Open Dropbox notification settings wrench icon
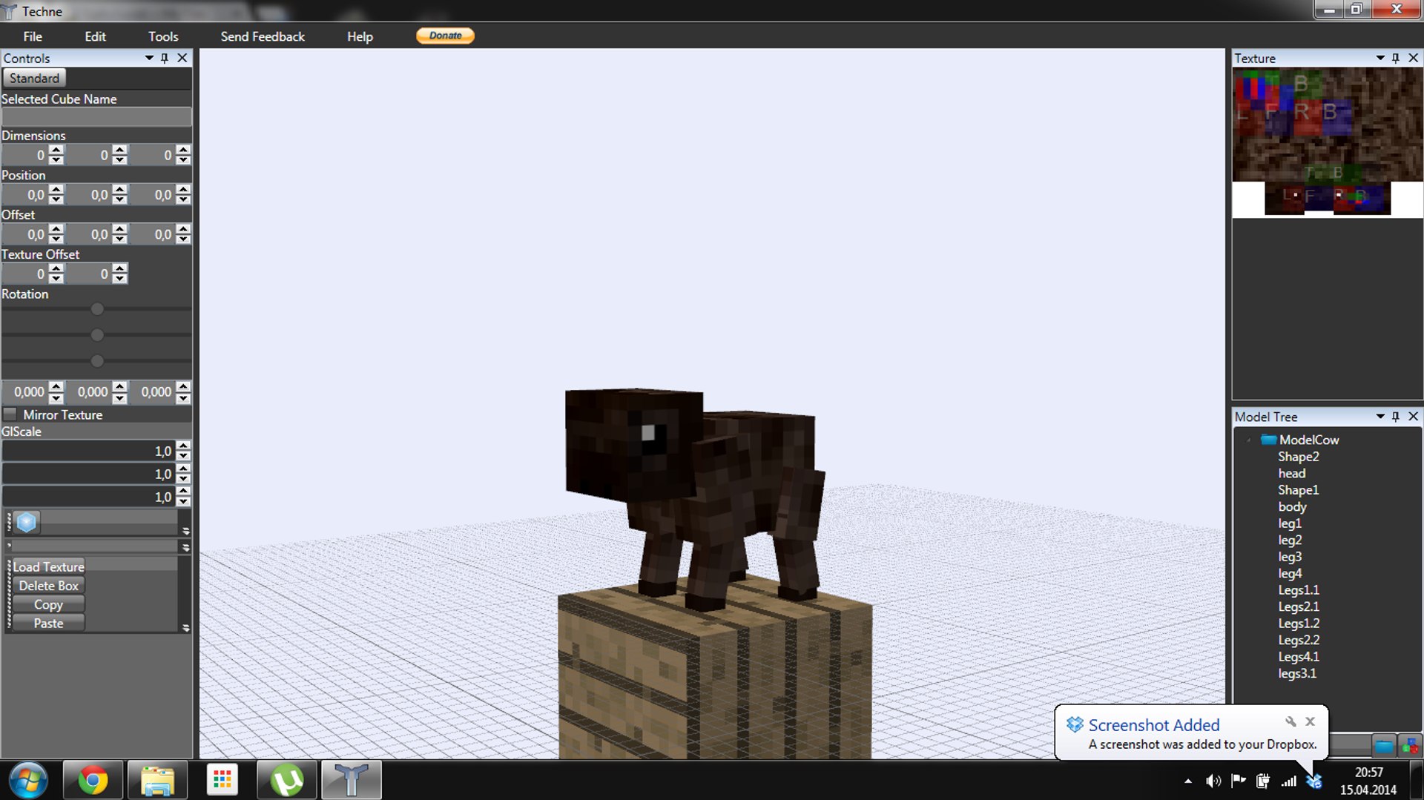 [1290, 721]
